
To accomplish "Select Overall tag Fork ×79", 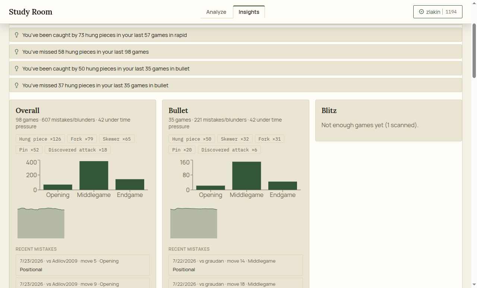I will (82, 139).
